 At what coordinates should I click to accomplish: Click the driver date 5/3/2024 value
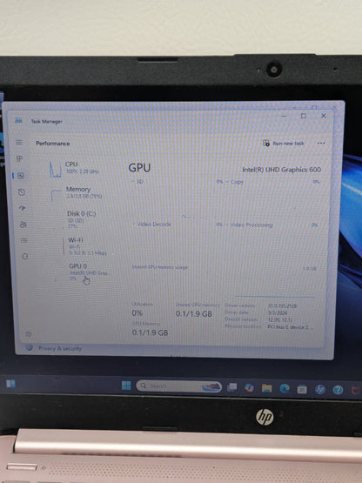point(278,313)
